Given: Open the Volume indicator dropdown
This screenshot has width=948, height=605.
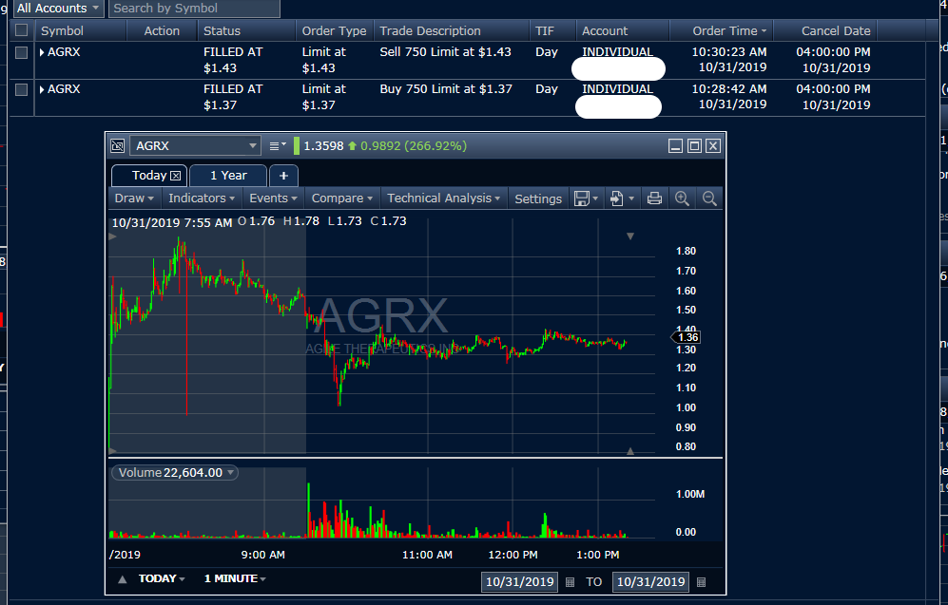Looking at the screenshot, I should coord(230,473).
